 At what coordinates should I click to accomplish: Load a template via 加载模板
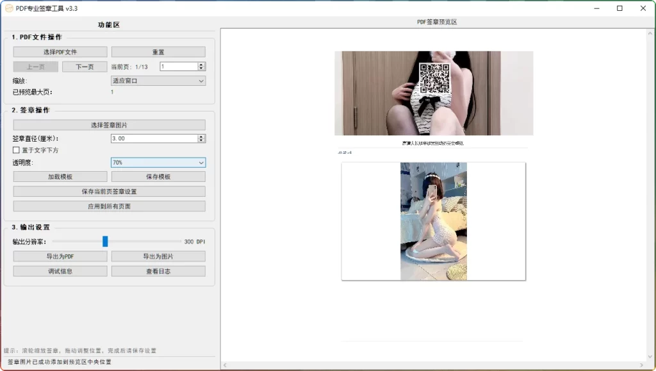click(60, 177)
